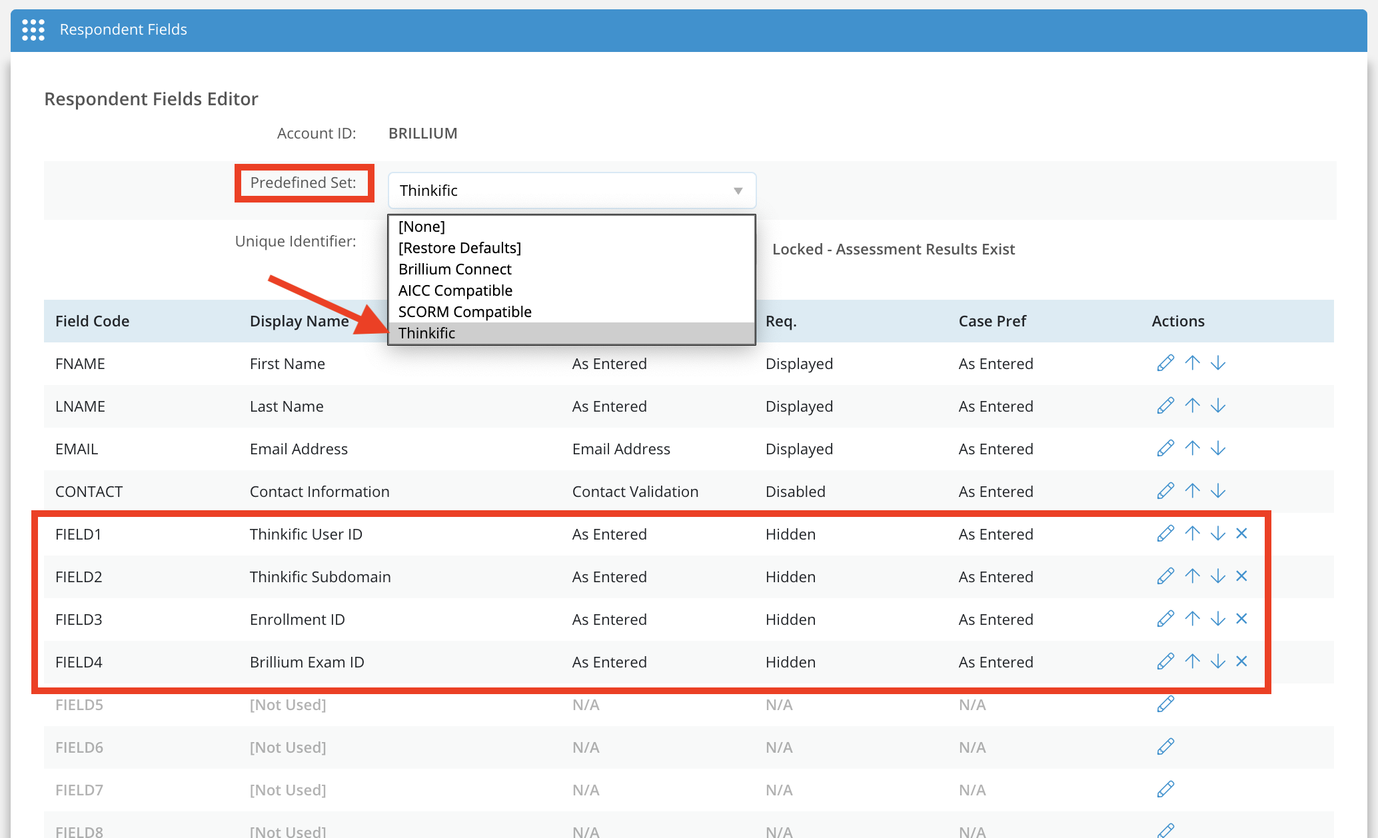The width and height of the screenshot is (1378, 838).
Task: Delete FIELD1 with the X icon
Action: point(1241,534)
